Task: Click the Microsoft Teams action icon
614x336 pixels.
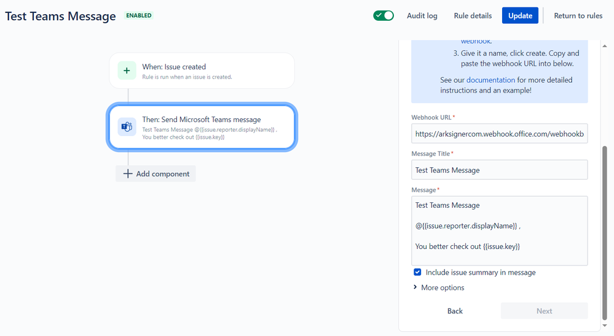Action: click(x=127, y=127)
